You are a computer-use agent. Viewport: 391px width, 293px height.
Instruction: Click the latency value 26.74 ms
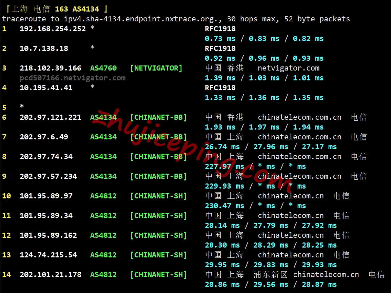click(222, 147)
